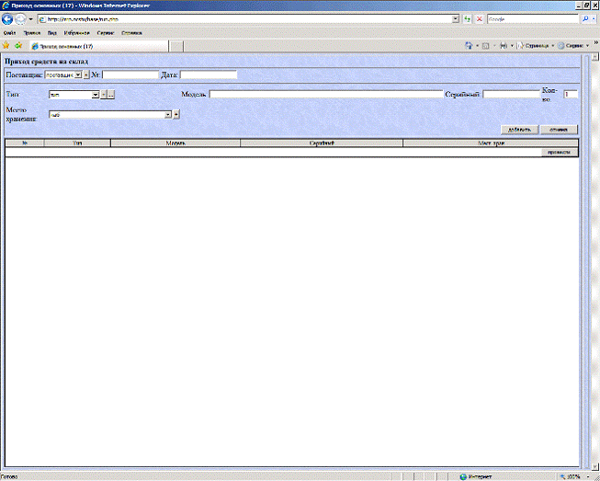Focus the Серийный input field

click(511, 94)
